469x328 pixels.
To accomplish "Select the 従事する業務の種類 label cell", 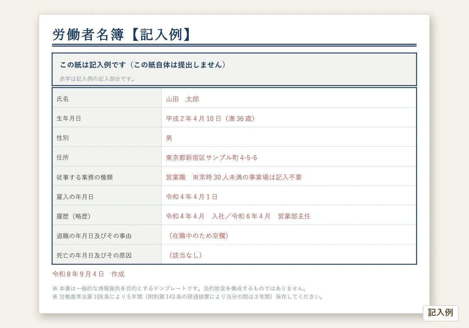I will (107, 176).
